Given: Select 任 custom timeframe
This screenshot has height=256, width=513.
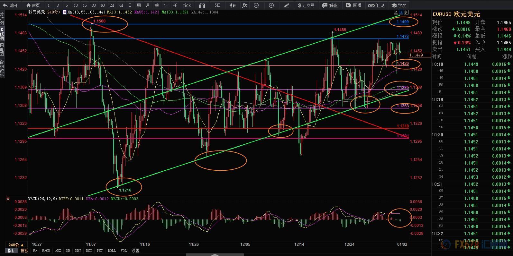Looking at the screenshot, I should coord(175,5).
